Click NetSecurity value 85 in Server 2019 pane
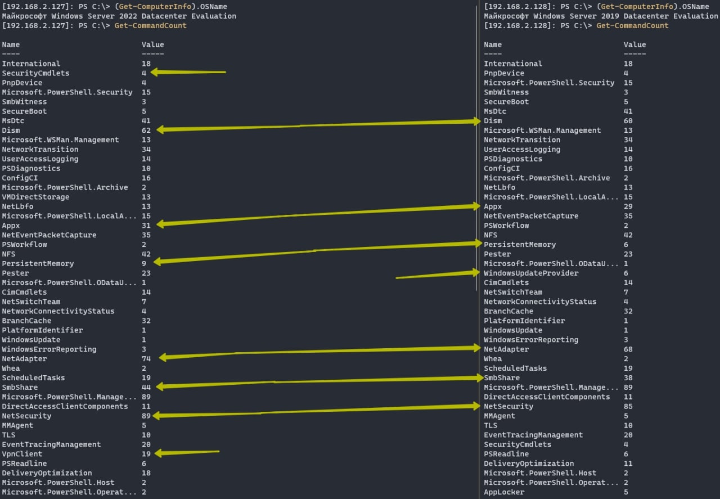 tap(628, 407)
